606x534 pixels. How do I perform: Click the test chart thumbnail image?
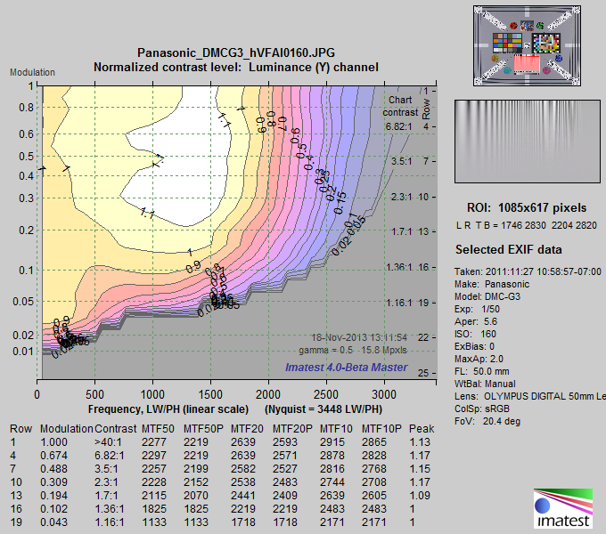[x=527, y=46]
